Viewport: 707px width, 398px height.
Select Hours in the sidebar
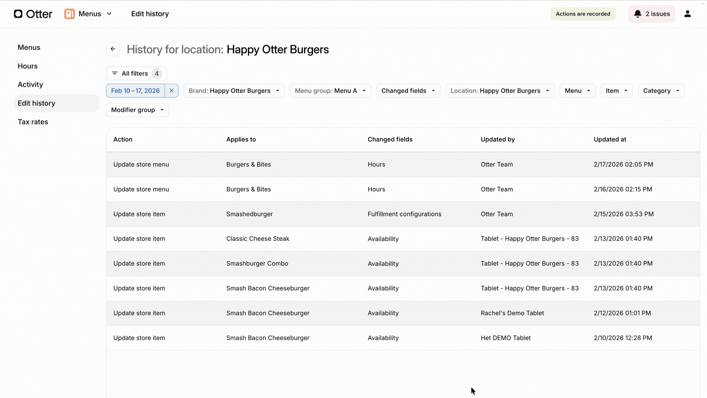point(27,66)
